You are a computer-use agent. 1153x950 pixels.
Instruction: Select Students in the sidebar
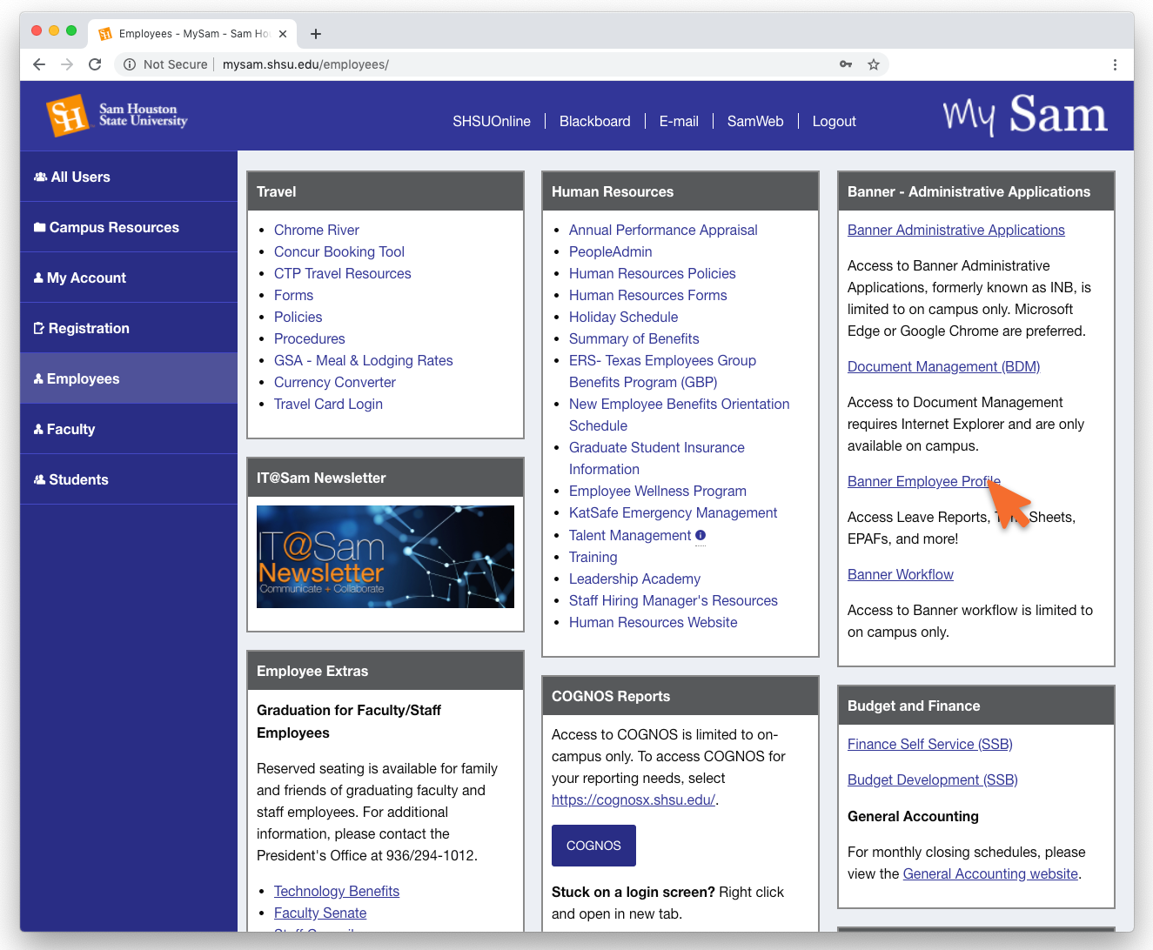(x=78, y=479)
